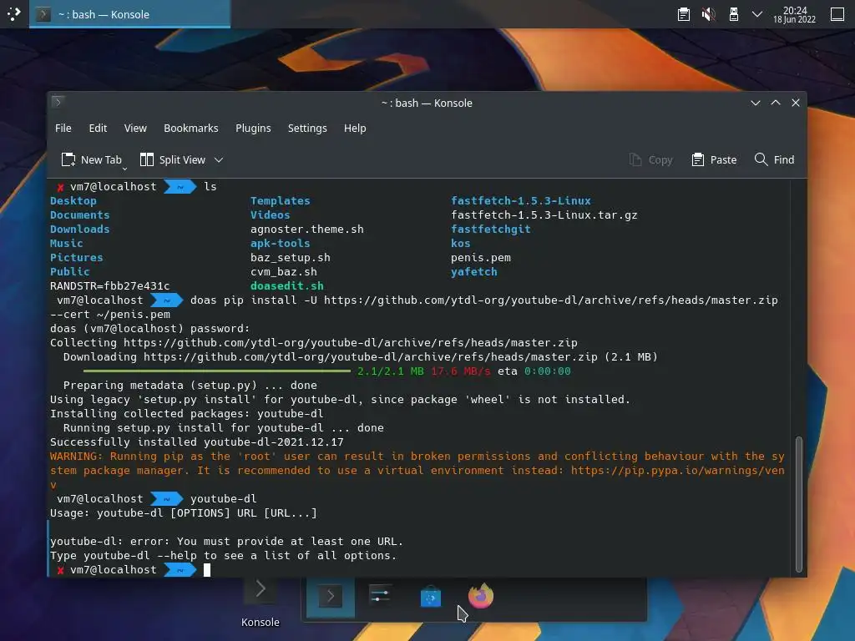Click the Desktop directory name in ls output
855x641 pixels.
click(73, 200)
